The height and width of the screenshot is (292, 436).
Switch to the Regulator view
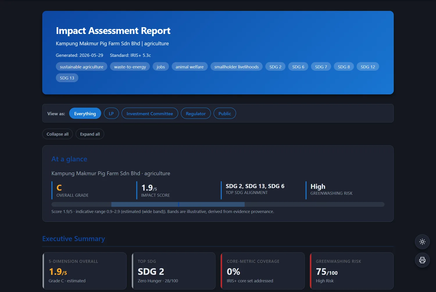[x=196, y=113]
